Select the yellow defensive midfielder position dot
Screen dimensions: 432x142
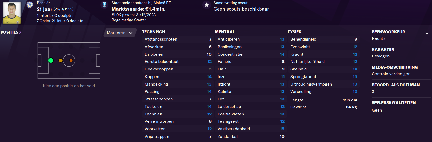(x=61, y=60)
